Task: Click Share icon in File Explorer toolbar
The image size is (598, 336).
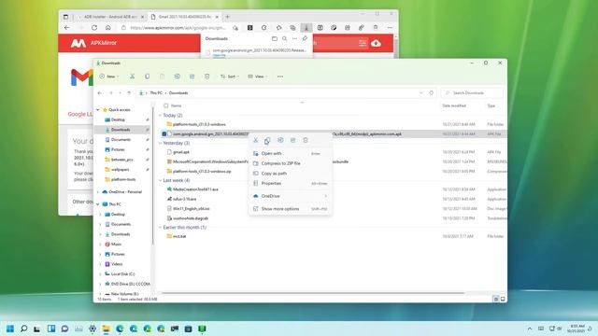Action: [x=192, y=77]
